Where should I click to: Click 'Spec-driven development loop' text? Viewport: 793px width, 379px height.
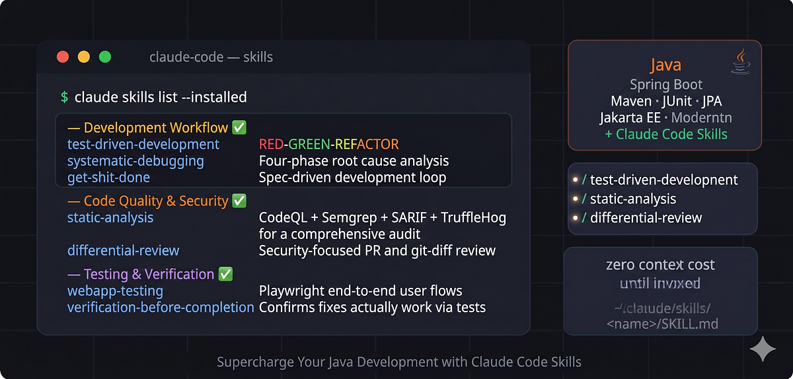click(353, 177)
